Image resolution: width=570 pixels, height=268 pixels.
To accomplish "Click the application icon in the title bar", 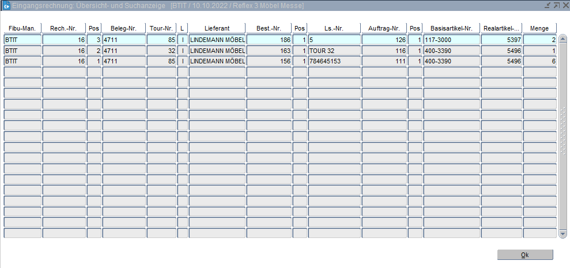I will [6, 5].
